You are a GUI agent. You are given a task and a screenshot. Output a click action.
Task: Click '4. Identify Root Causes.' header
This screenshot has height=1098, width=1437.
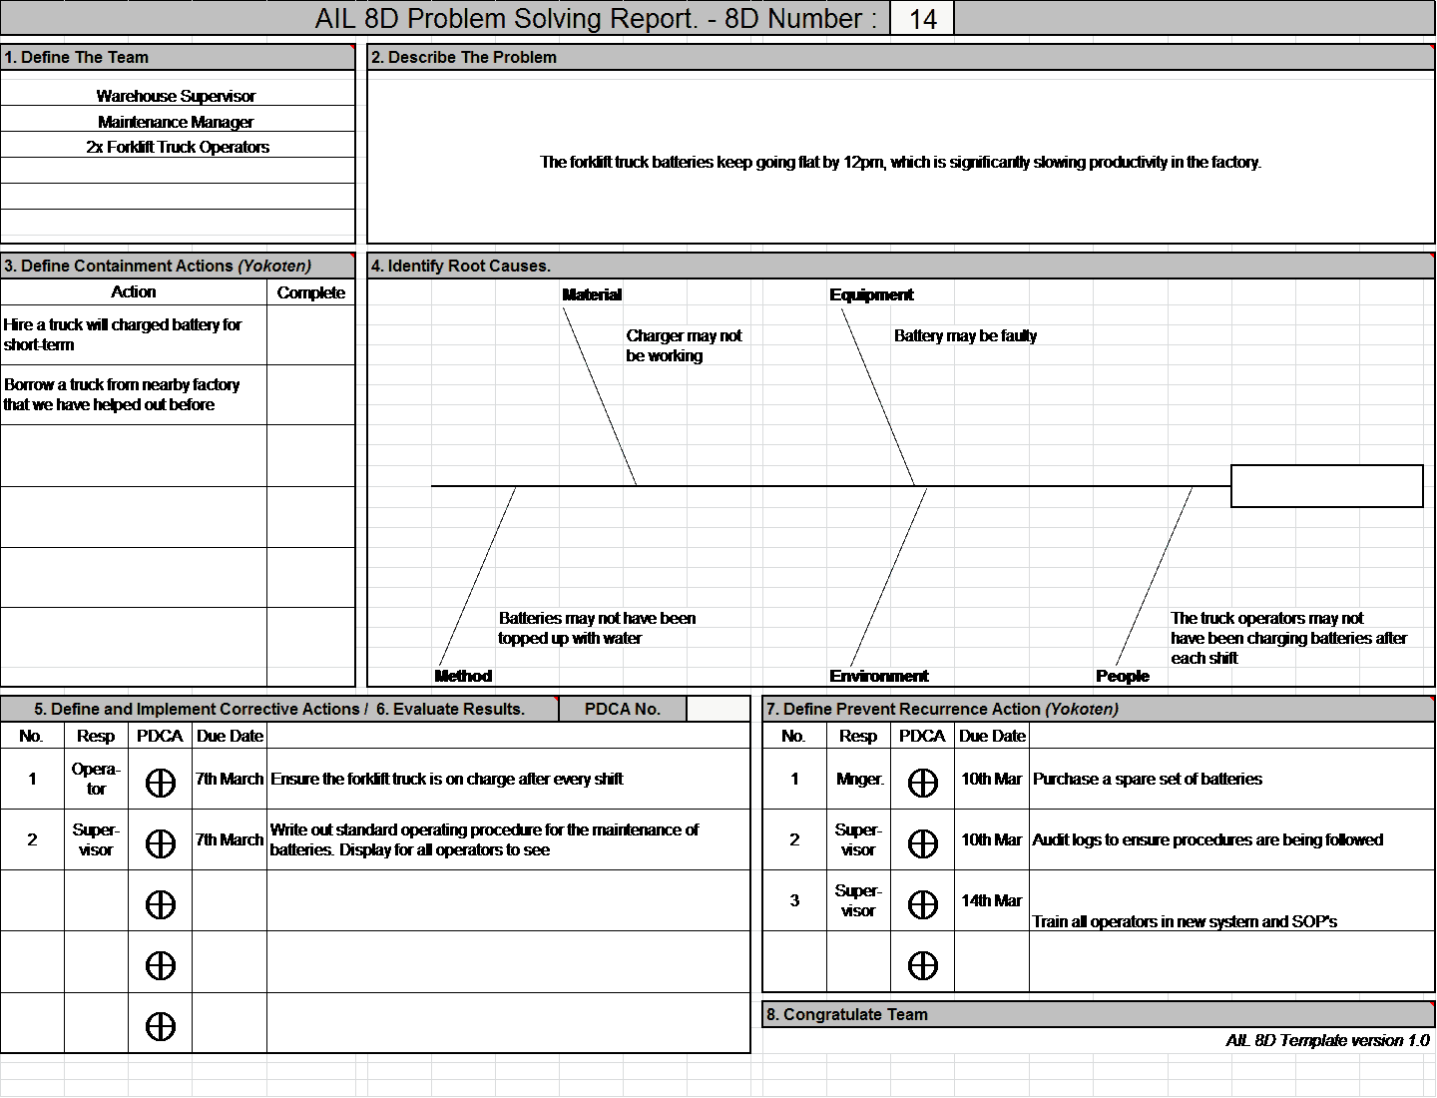point(901,266)
